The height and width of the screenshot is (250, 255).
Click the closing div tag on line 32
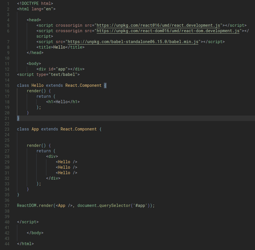pos(53,178)
